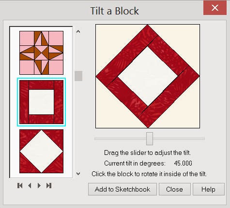Viewport: 230px width, 208px height.
Task: Select the red framed square block thumbnail
Action: tap(41, 102)
